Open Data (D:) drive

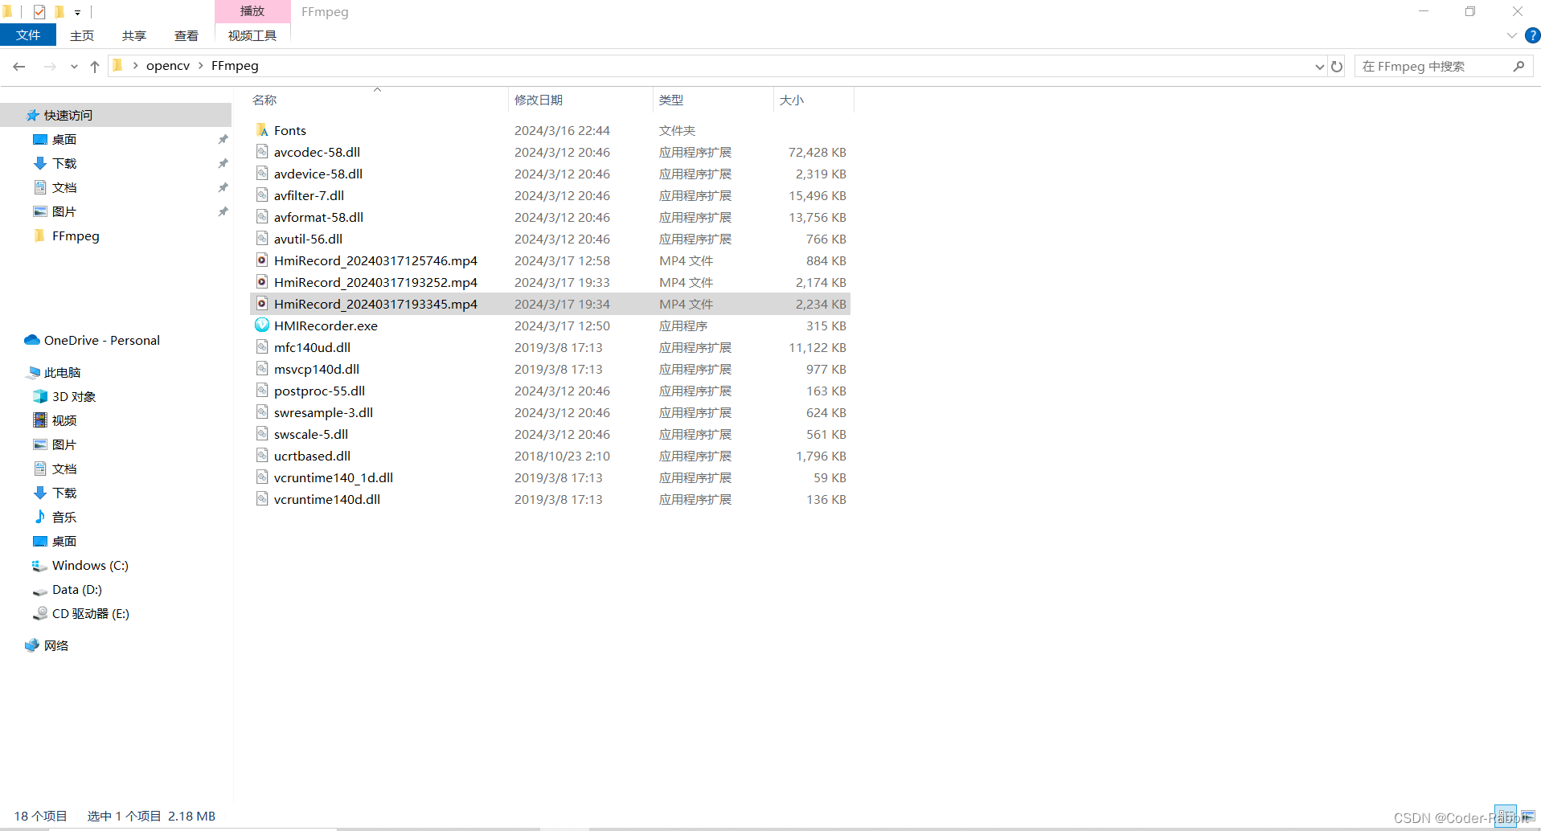(77, 590)
